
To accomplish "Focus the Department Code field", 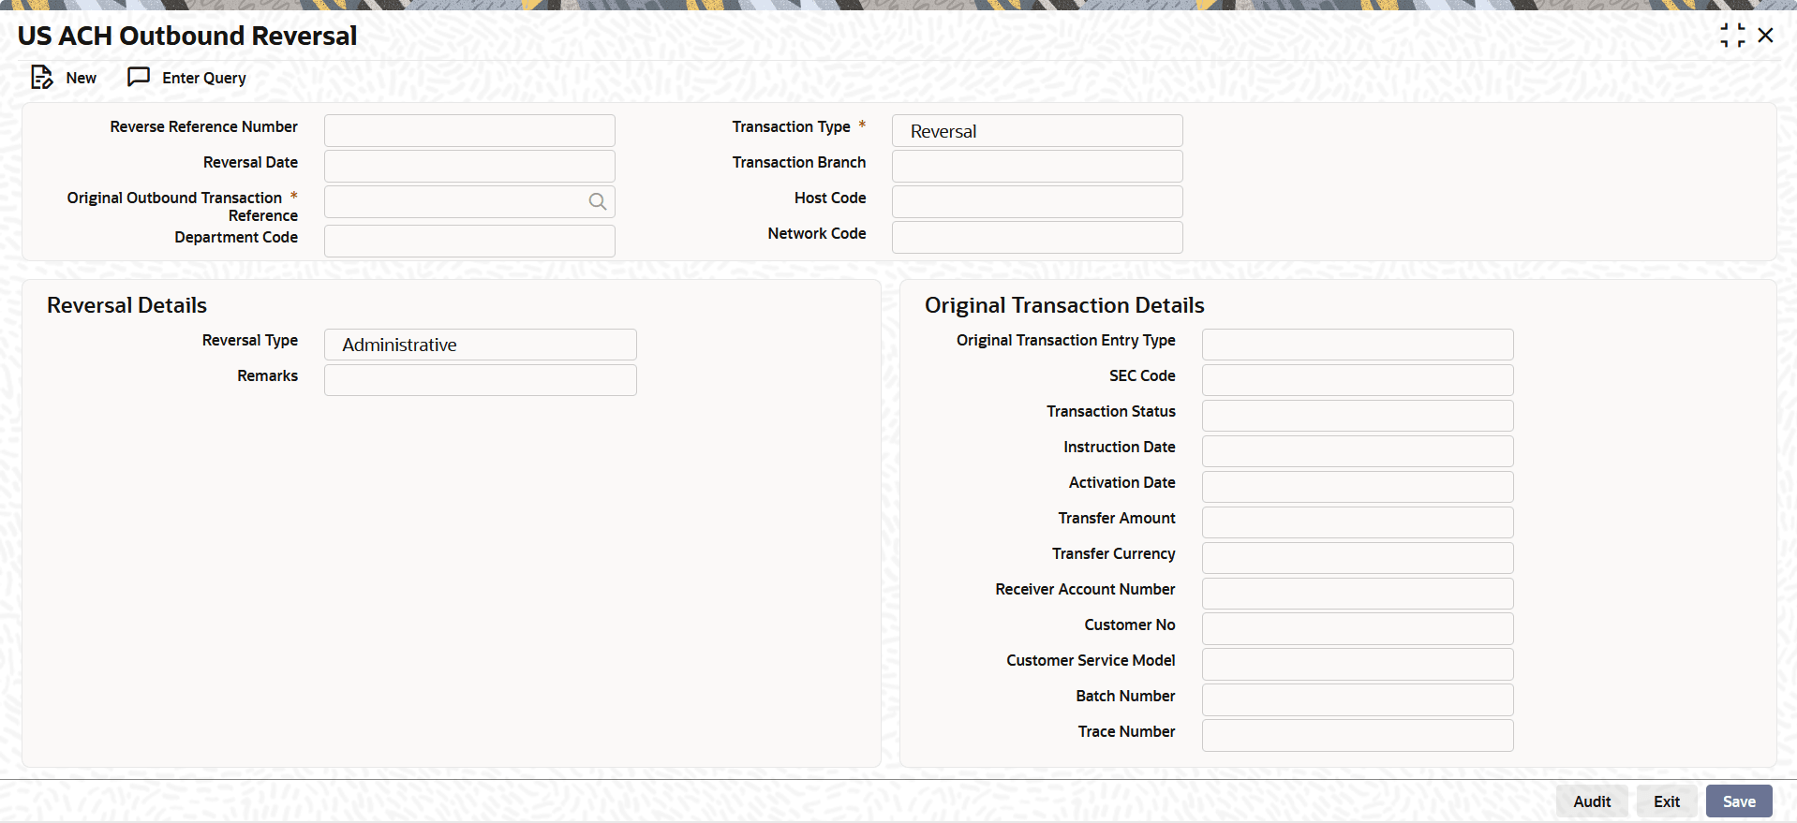I will pyautogui.click(x=469, y=242).
